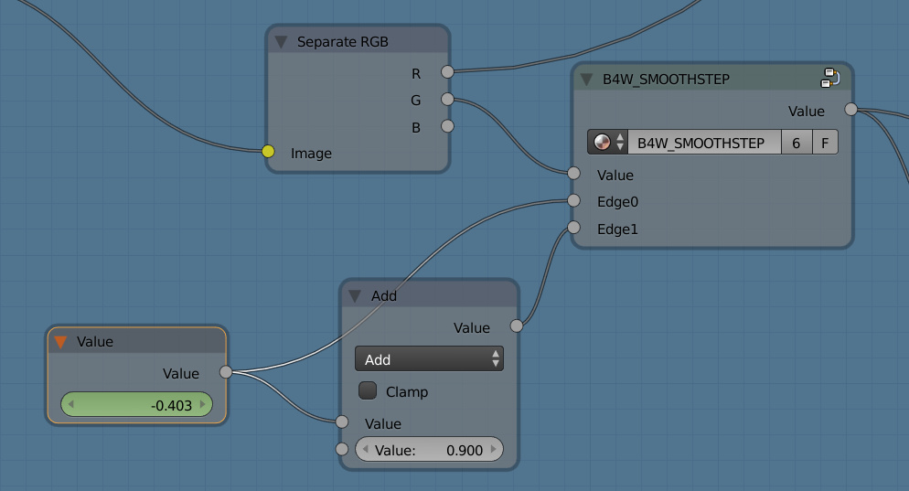Image resolution: width=909 pixels, height=491 pixels.
Task: Click the Value output socket of Add node
Action: 516,326
